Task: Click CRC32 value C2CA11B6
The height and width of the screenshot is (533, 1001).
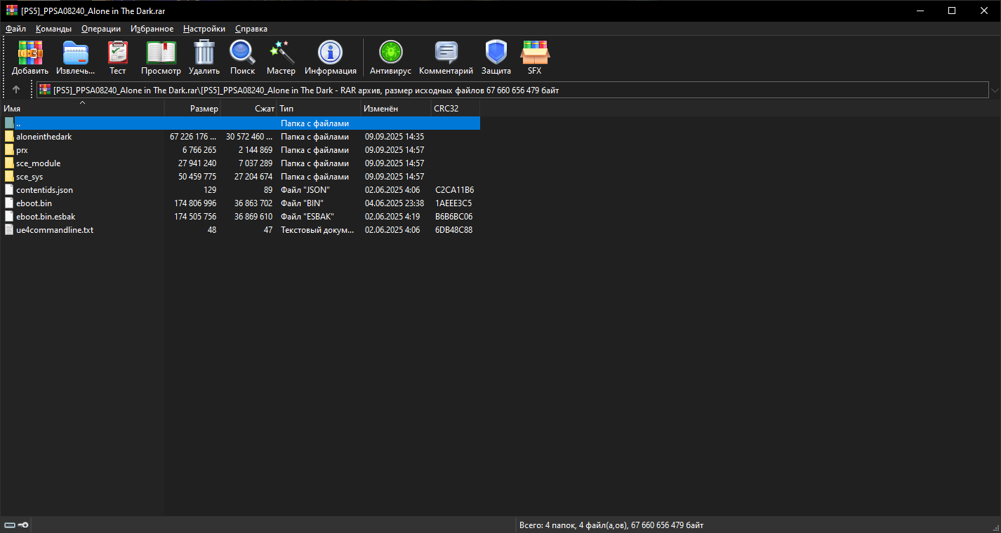Action: pos(454,190)
